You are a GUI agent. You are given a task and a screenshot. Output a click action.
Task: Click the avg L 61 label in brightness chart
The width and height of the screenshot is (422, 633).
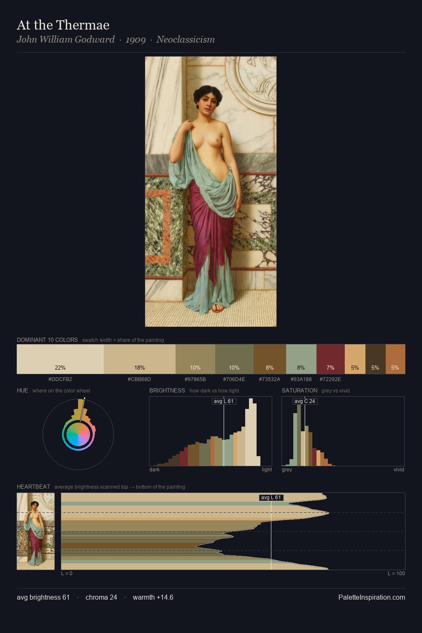tap(224, 401)
